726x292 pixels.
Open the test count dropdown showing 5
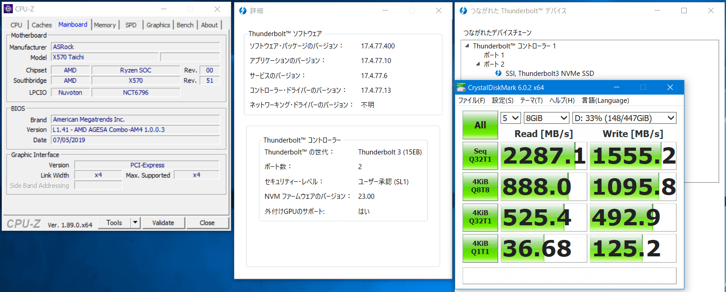pos(511,118)
